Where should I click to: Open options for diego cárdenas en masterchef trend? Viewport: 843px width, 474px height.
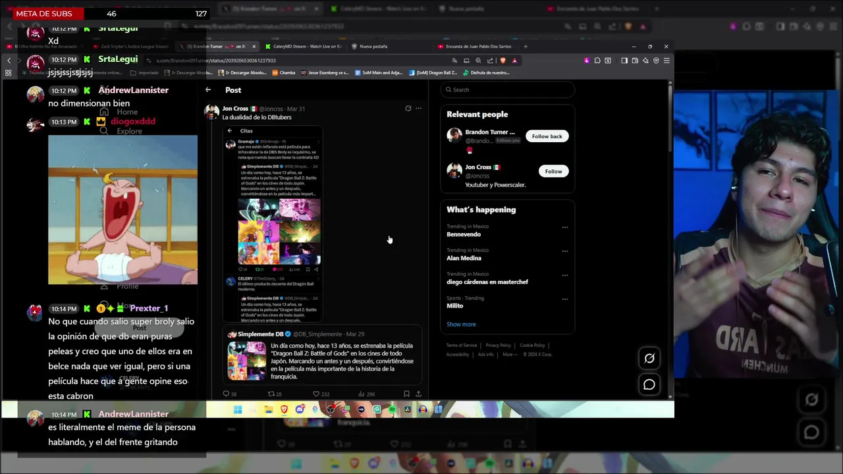[564, 275]
